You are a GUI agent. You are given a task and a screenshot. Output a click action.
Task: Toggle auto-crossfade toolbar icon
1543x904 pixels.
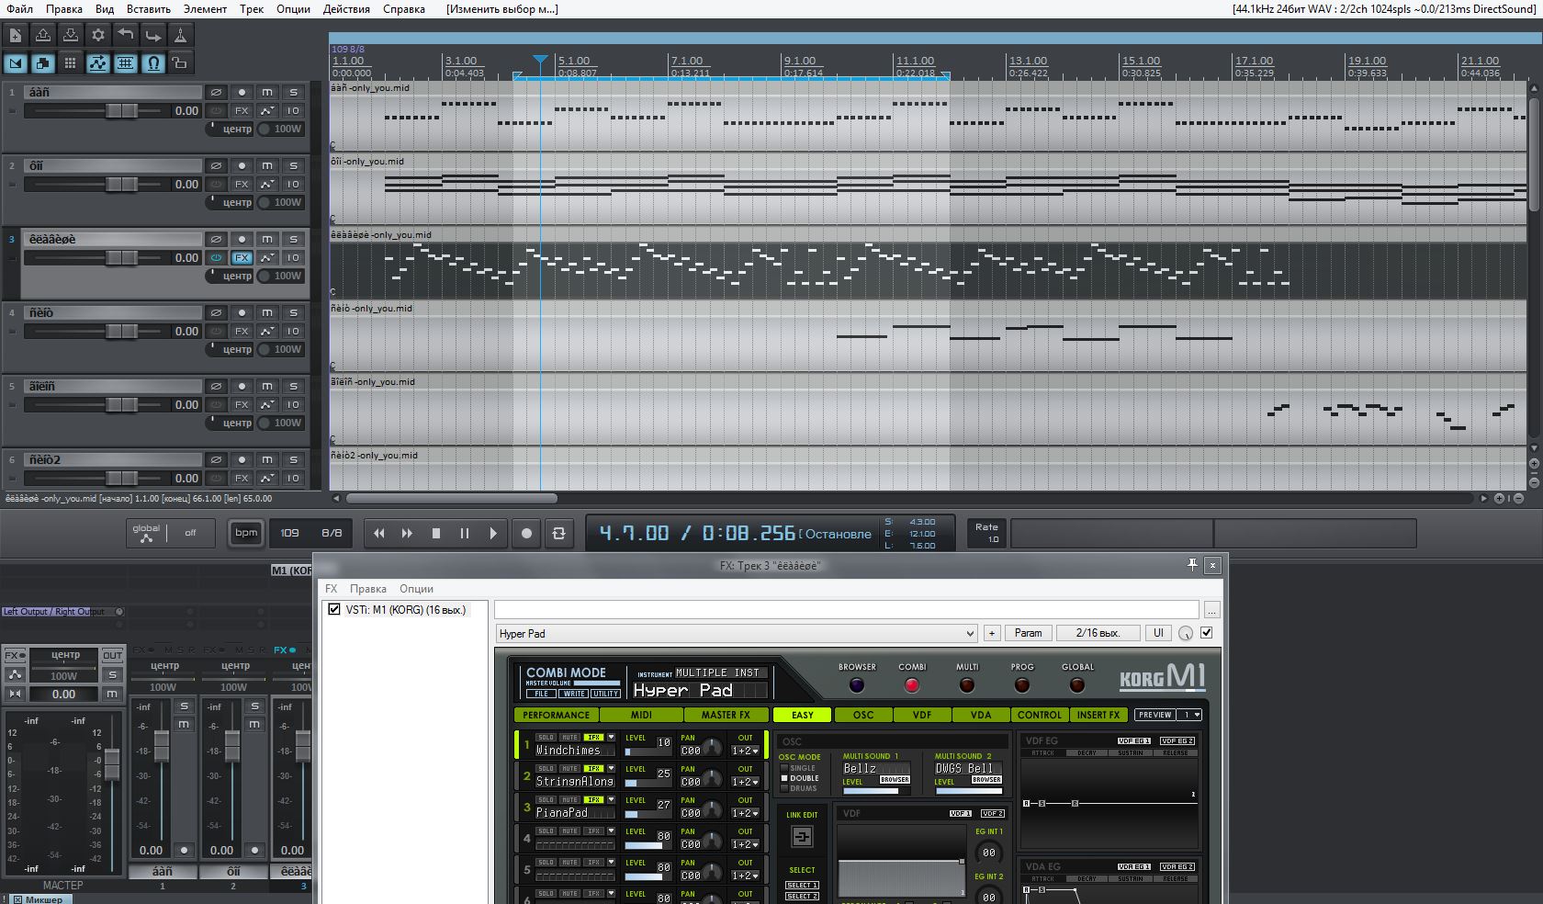pyautogui.click(x=16, y=63)
